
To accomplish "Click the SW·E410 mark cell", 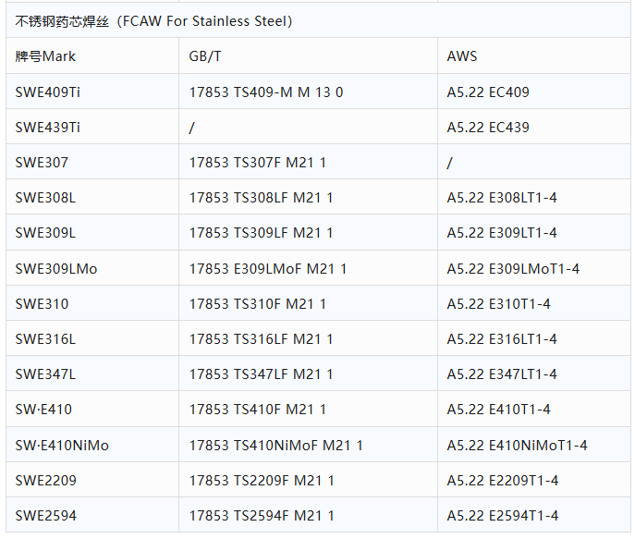I will coord(43,410).
